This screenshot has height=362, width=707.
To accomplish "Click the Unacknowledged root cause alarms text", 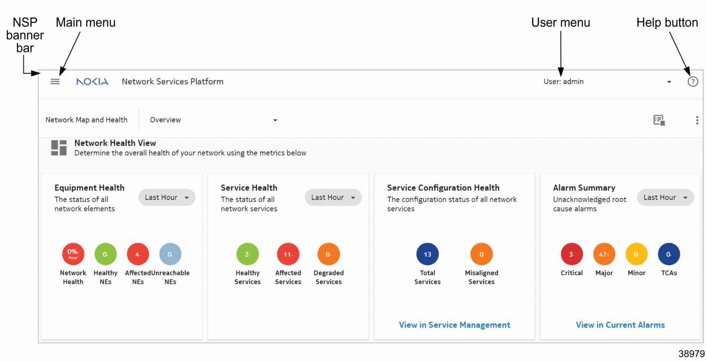I will 590,204.
